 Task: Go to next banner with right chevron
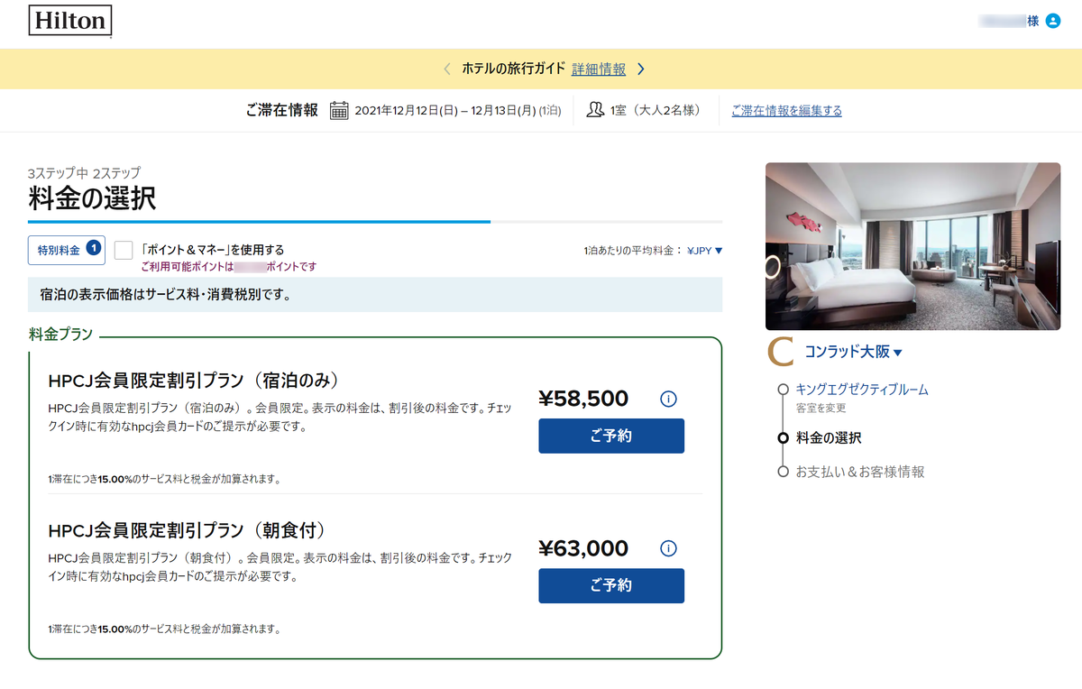click(x=640, y=69)
